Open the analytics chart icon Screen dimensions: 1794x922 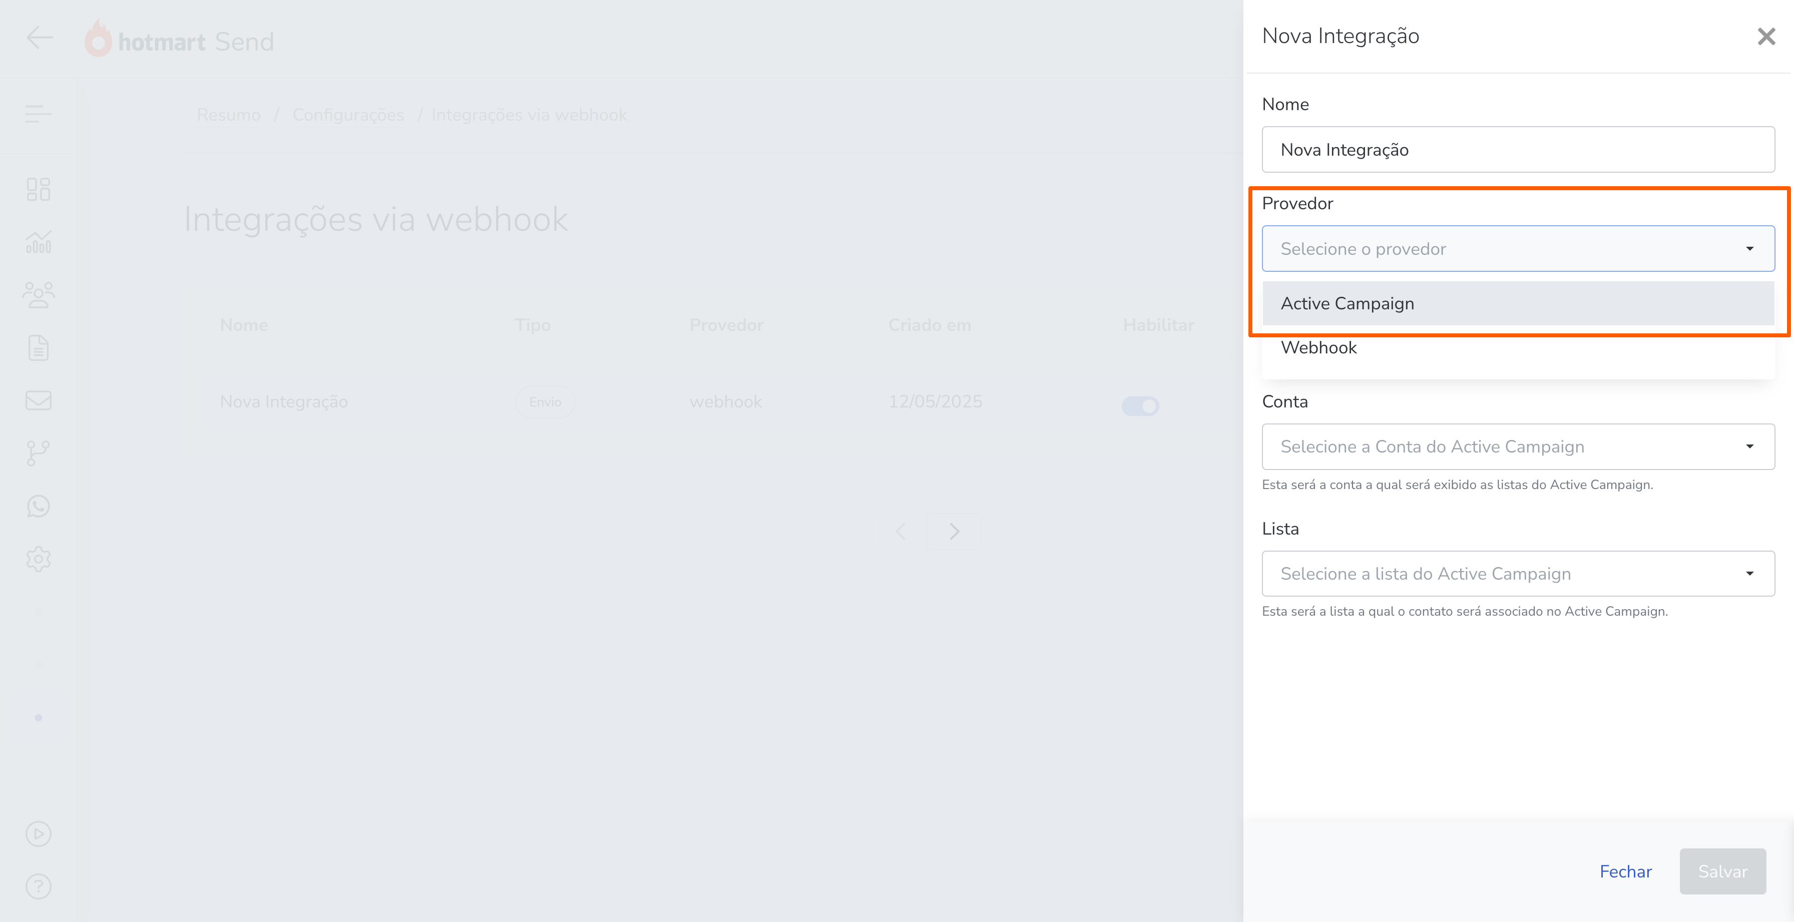(39, 242)
